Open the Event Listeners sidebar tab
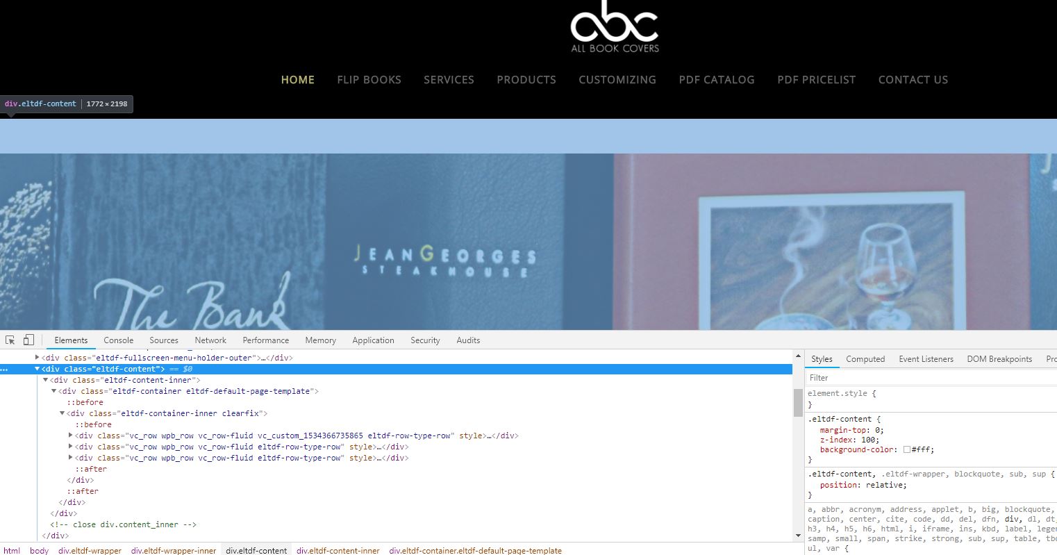The height and width of the screenshot is (555, 1057). click(926, 359)
